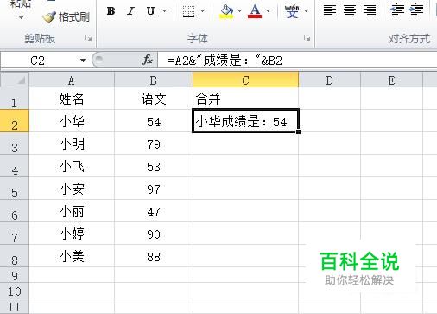Click cell containing 小飞
This screenshot has width=437, height=314.
pyautogui.click(x=72, y=166)
